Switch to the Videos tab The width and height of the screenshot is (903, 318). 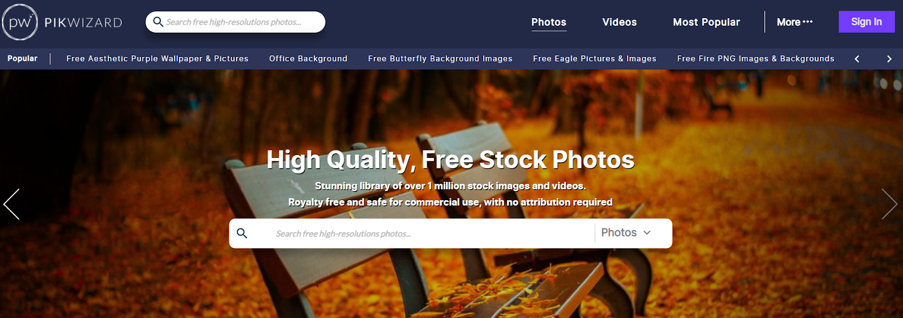(x=619, y=22)
